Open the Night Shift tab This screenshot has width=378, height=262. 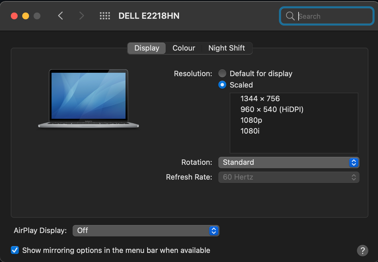click(227, 48)
